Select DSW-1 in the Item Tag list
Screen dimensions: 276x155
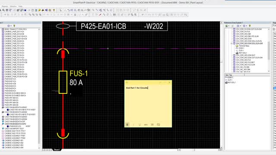(230, 77)
